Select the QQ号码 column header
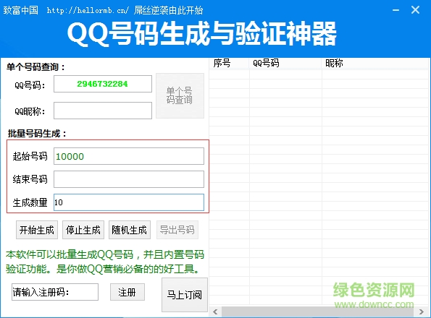 tap(285, 63)
